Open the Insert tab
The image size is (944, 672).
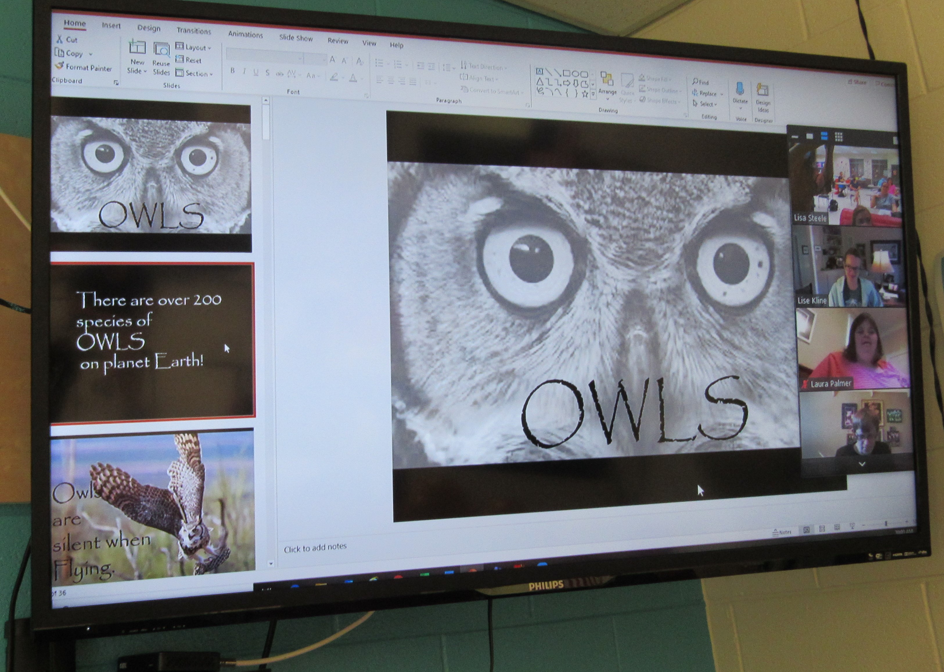[111, 26]
